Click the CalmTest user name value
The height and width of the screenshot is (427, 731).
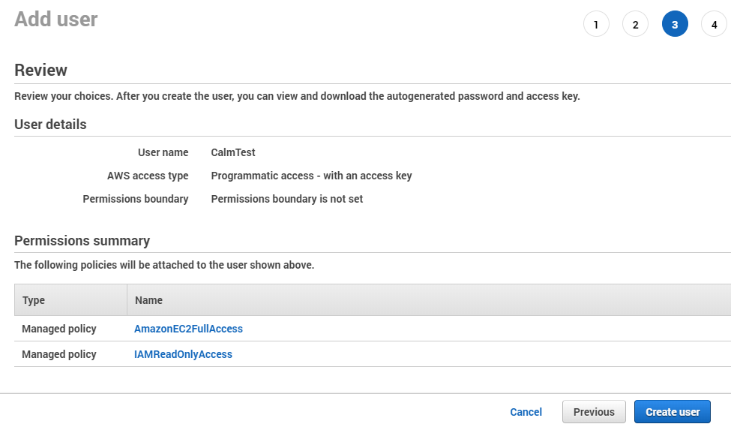point(233,152)
